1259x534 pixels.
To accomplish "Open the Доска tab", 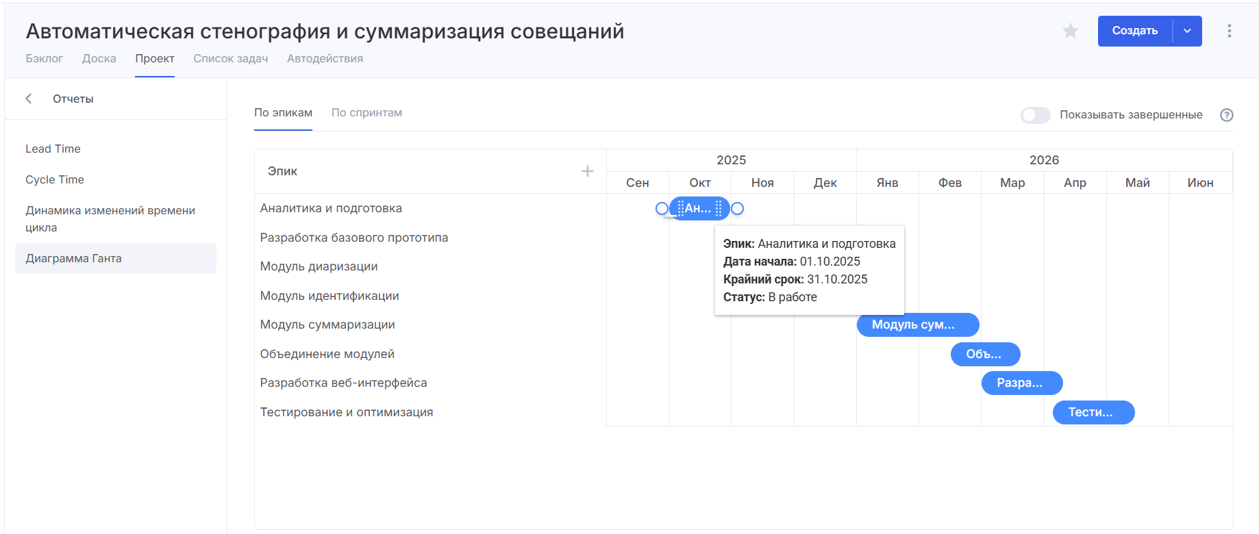I will 99,59.
